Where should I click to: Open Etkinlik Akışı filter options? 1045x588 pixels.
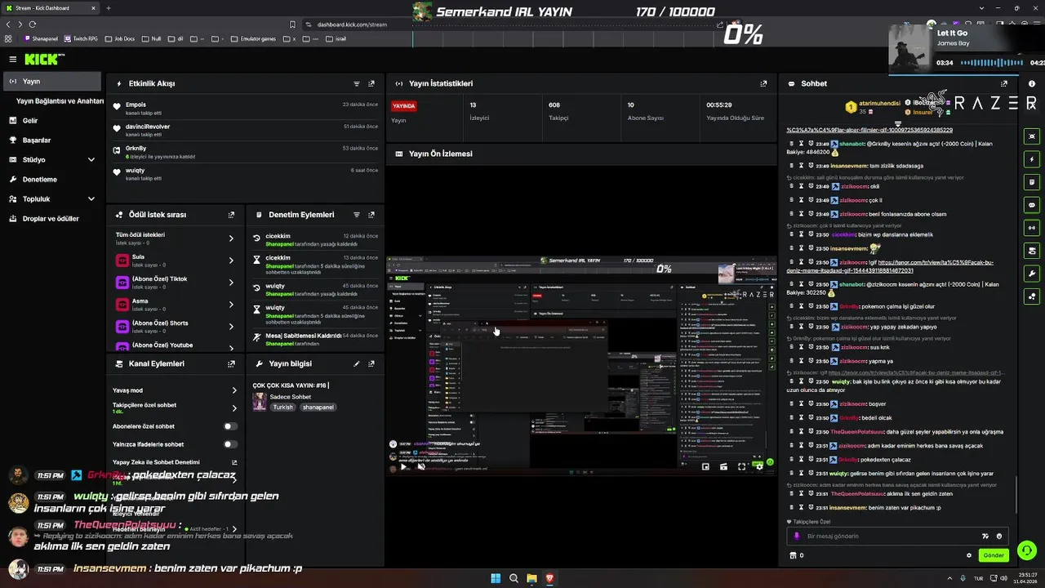(x=357, y=83)
